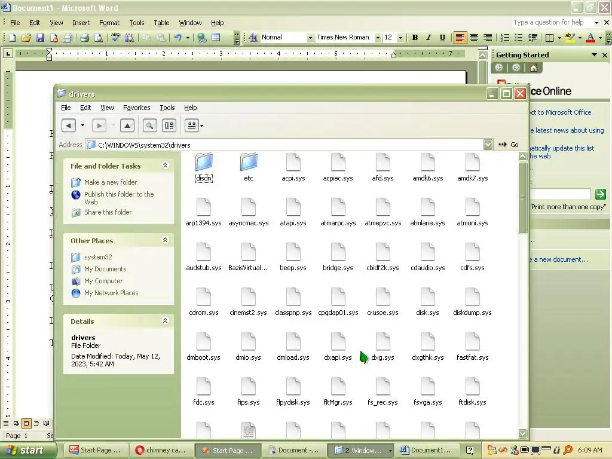The width and height of the screenshot is (612, 459).
Task: Open the Getting Started task pane dropdown
Action: tap(594, 55)
